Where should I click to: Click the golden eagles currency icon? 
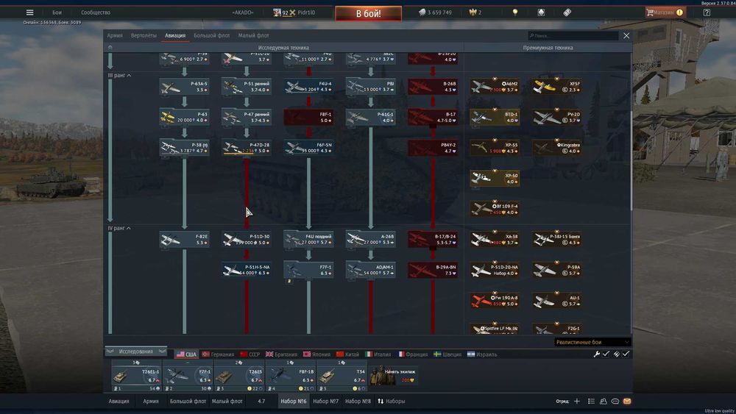(473, 13)
